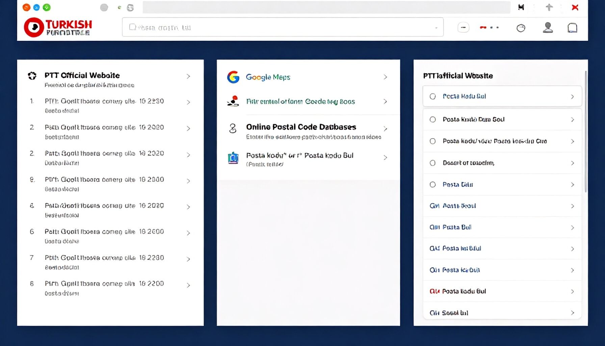Screen dimensions: 605x346
Task: Open the dropdown arrow in the search field
Action: 436,28
